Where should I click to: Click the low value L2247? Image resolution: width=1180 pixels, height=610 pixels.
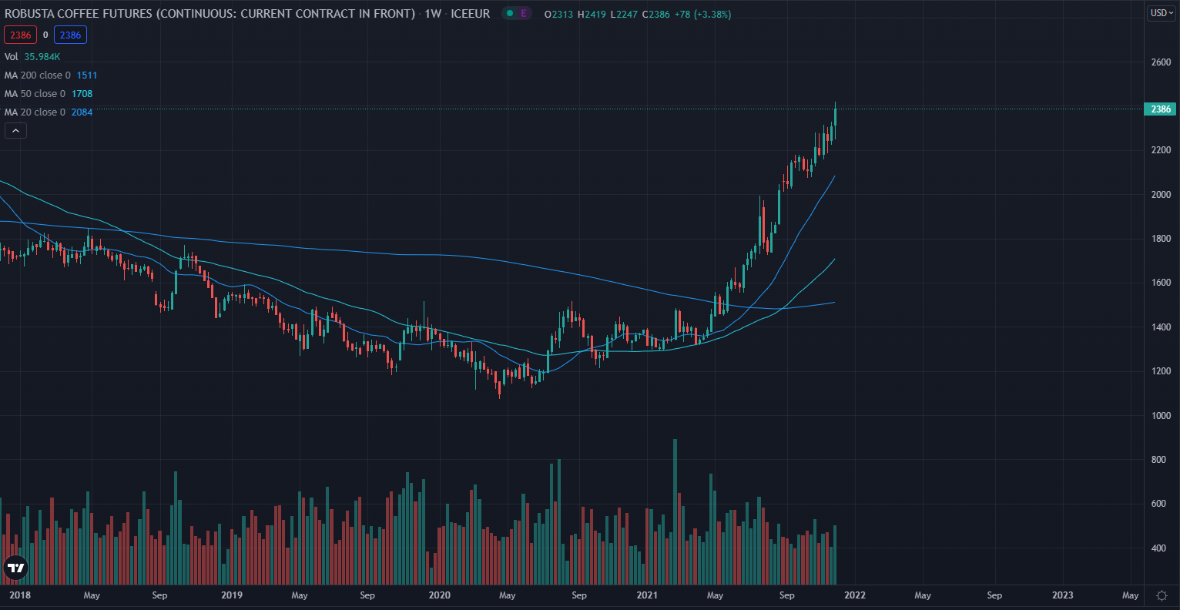(x=624, y=14)
